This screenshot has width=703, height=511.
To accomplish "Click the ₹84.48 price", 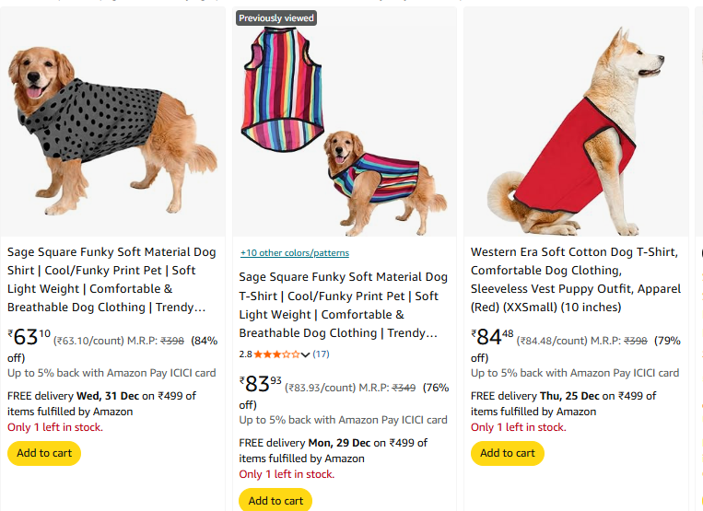I will point(493,337).
